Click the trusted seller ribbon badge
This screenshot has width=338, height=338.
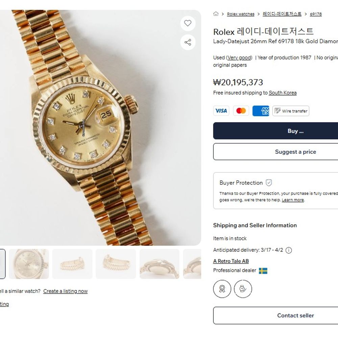[222, 289]
